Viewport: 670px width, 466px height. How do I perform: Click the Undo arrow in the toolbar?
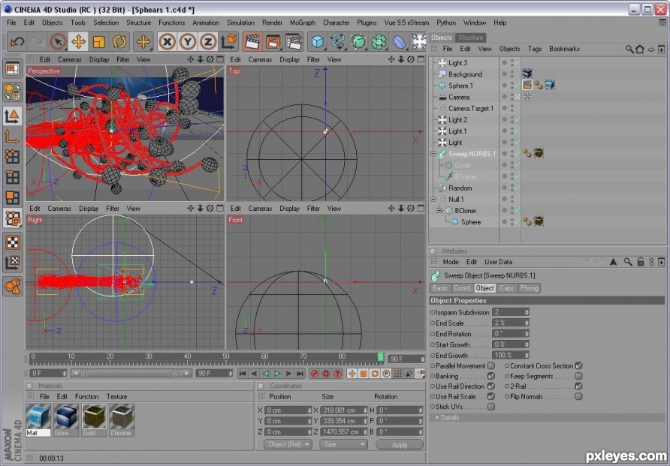(17, 42)
